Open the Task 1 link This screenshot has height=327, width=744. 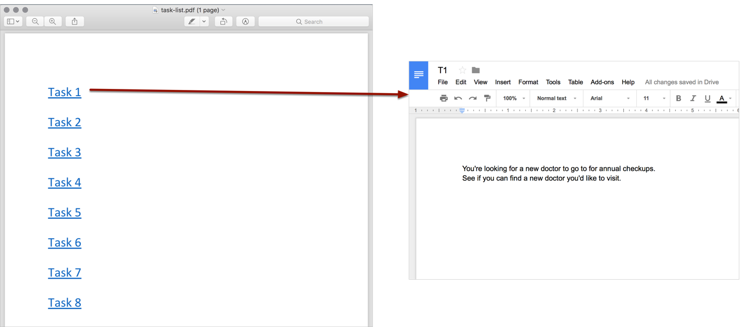[x=65, y=92]
